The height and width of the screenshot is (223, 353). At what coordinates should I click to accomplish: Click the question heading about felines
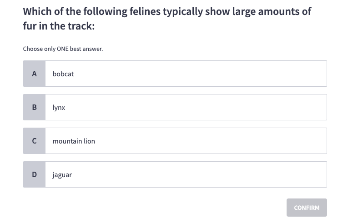coord(167,12)
